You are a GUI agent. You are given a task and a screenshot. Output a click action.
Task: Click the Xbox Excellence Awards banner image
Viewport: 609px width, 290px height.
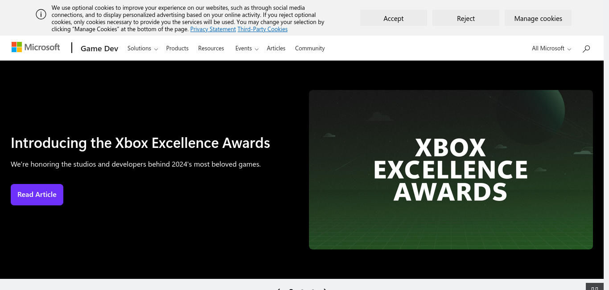(x=451, y=170)
